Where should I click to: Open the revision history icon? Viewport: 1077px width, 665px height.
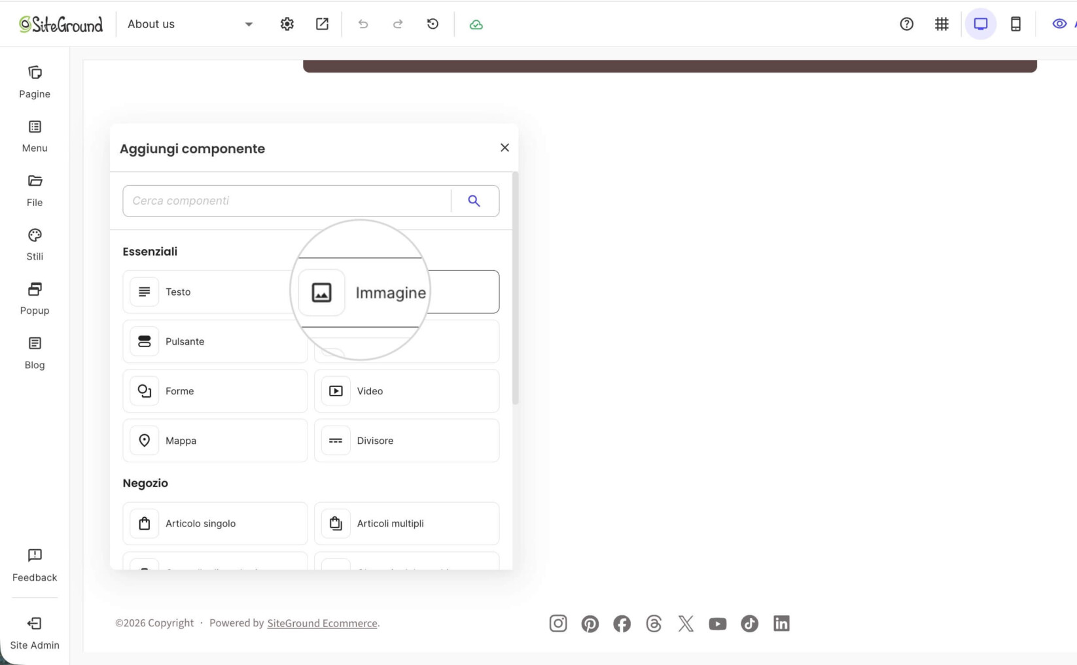[x=433, y=24]
